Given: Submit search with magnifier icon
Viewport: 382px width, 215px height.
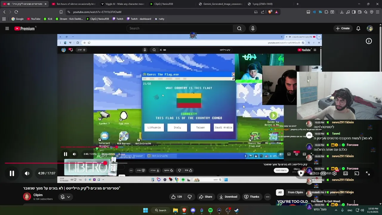Looking at the screenshot, I should (239, 28).
